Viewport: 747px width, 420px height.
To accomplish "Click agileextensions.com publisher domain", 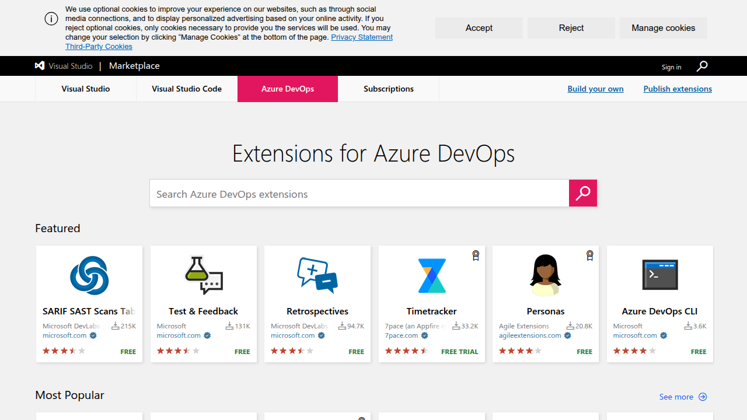I will click(530, 335).
